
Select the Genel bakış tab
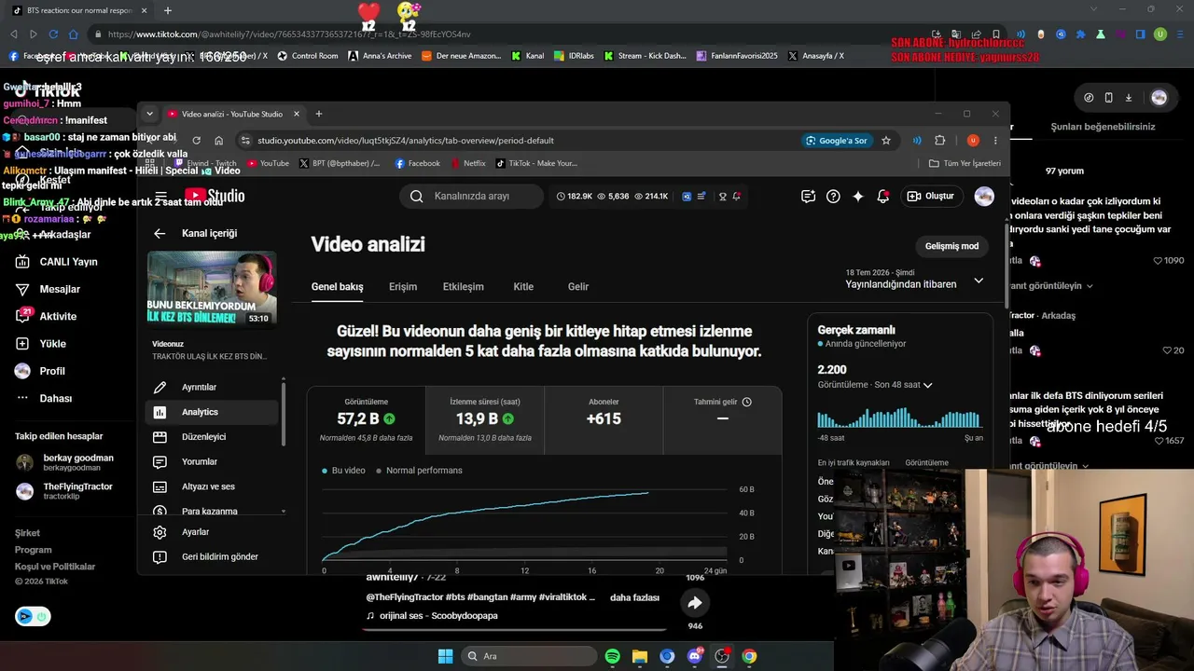pyautogui.click(x=338, y=287)
